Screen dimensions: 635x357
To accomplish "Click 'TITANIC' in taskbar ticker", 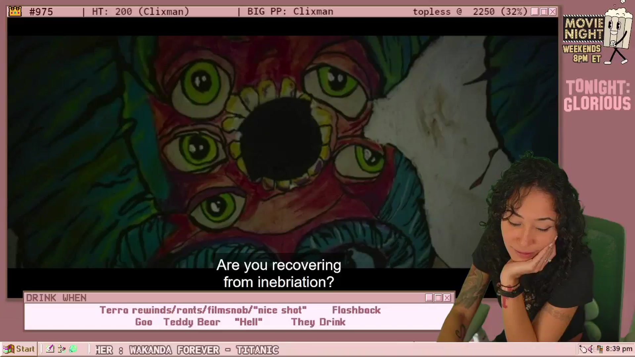I will coord(257,350).
